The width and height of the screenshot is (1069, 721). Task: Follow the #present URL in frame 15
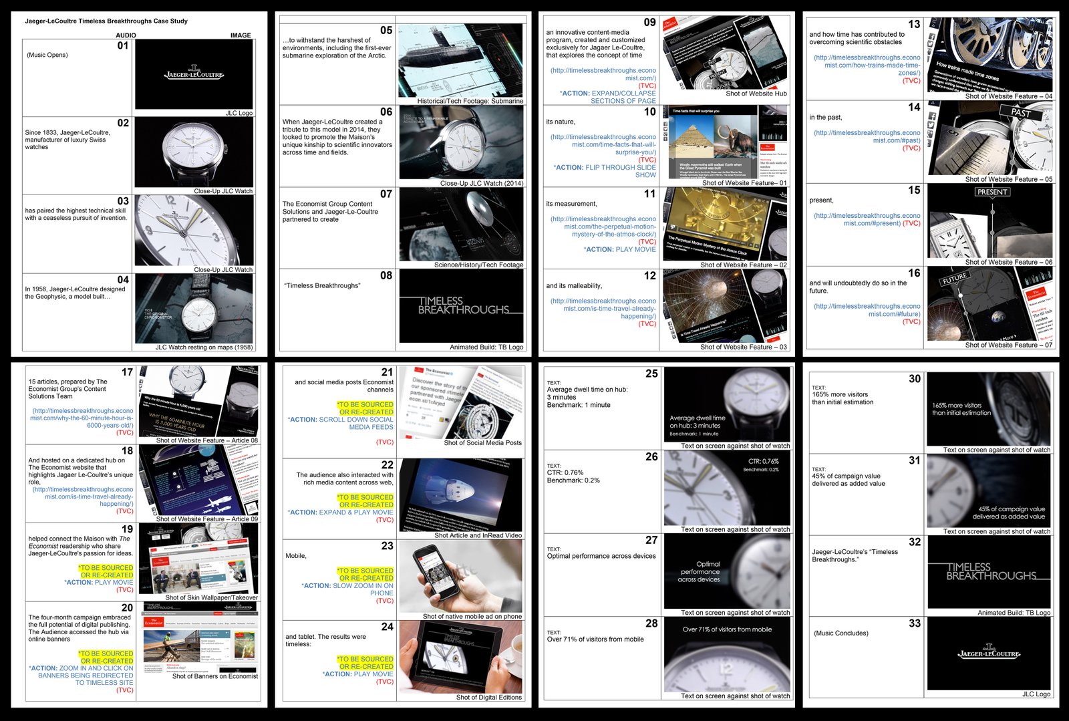(867, 219)
